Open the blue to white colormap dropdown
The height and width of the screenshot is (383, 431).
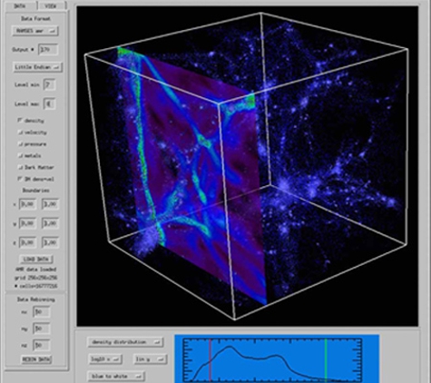(116, 377)
